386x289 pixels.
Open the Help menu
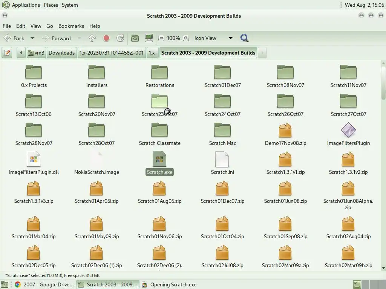pyautogui.click(x=95, y=26)
